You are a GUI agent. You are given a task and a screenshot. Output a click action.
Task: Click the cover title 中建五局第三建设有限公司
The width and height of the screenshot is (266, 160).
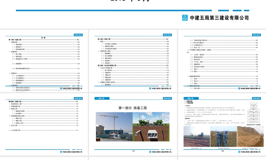(219, 18)
